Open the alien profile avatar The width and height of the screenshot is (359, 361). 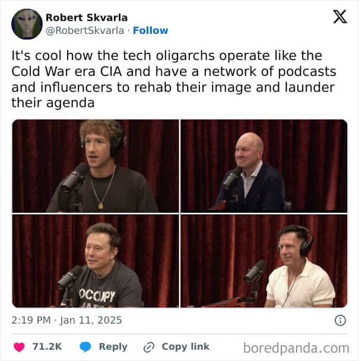pos(27,24)
